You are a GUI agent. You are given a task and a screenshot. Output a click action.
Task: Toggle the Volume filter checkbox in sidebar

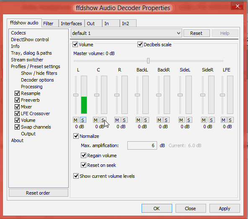(x=17, y=120)
